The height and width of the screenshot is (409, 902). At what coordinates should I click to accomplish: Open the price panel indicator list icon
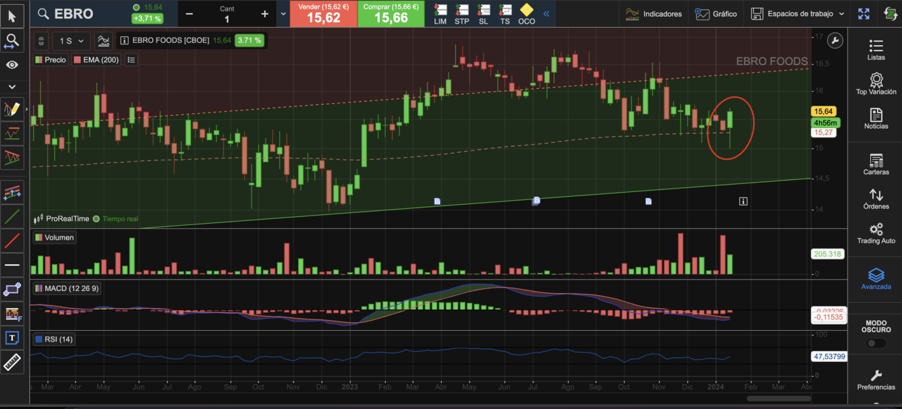tap(131, 60)
